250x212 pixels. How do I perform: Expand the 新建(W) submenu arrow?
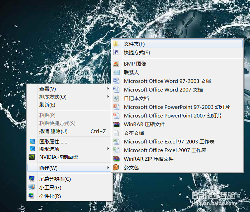pos(108,167)
